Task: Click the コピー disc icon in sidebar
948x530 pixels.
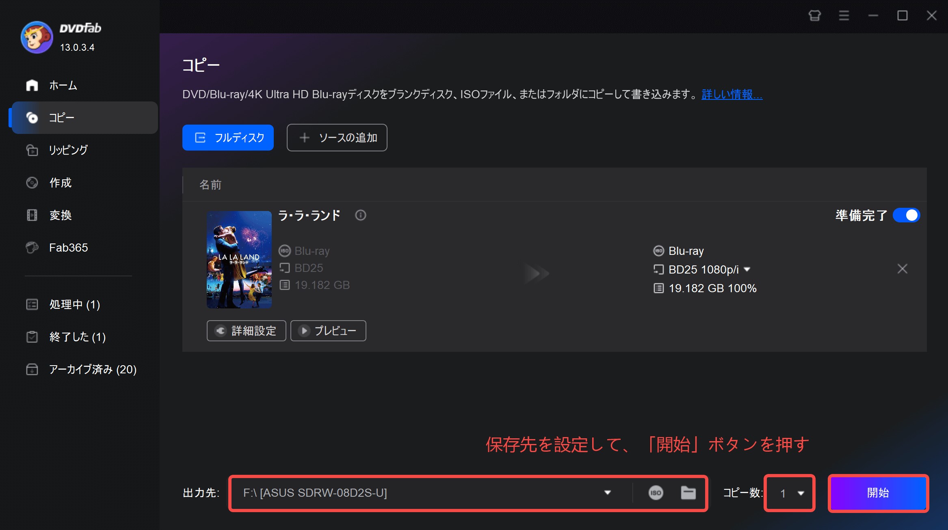Action: coord(32,118)
